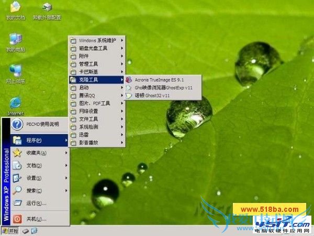Image resolution: width=314 pixels, height=236 pixels.
Task: Select 诺顿 Ghost32 v11 from submenu
Action: click(x=163, y=95)
